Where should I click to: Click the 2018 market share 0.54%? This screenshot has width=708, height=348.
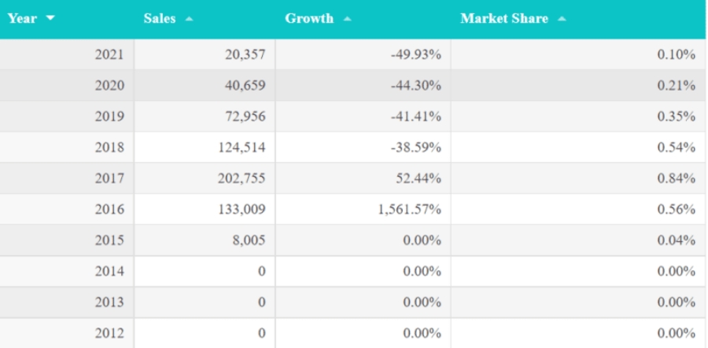(x=676, y=147)
